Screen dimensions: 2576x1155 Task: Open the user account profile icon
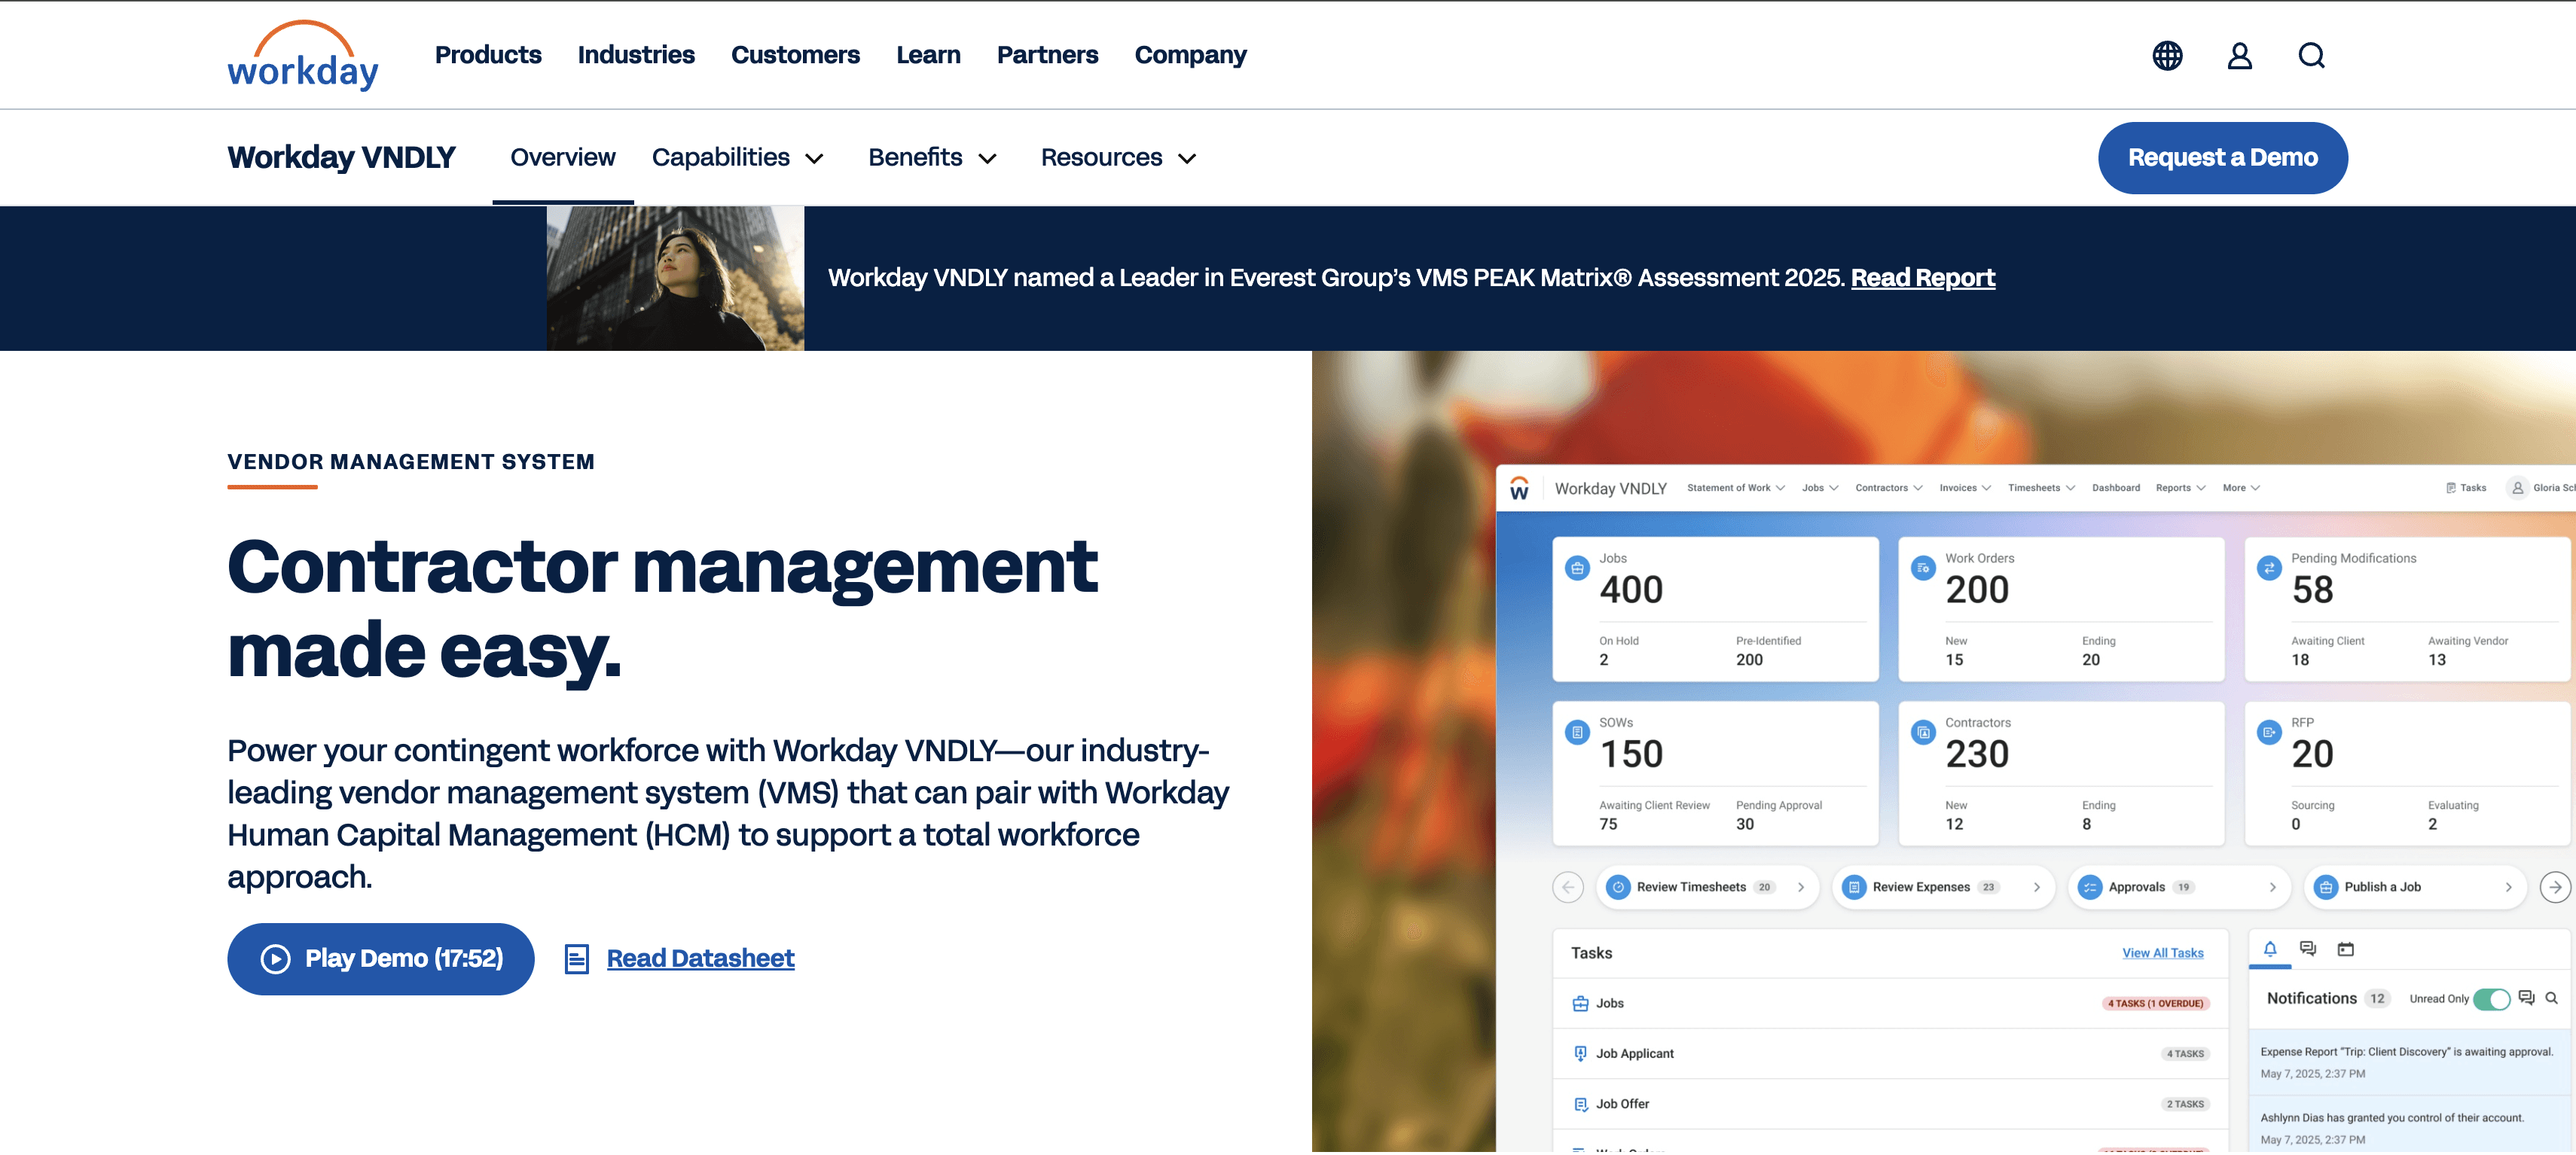[x=2239, y=55]
